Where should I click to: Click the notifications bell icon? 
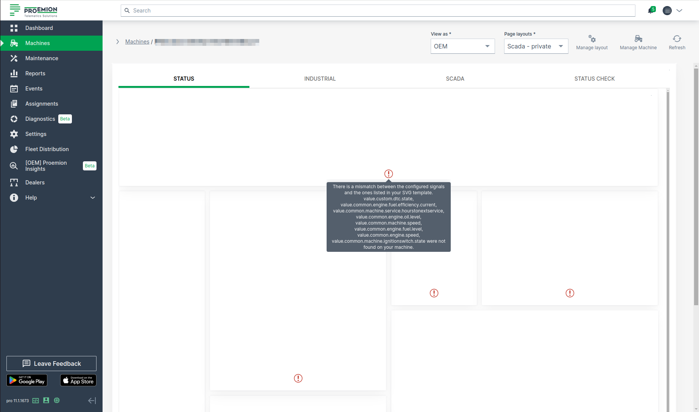tap(651, 11)
